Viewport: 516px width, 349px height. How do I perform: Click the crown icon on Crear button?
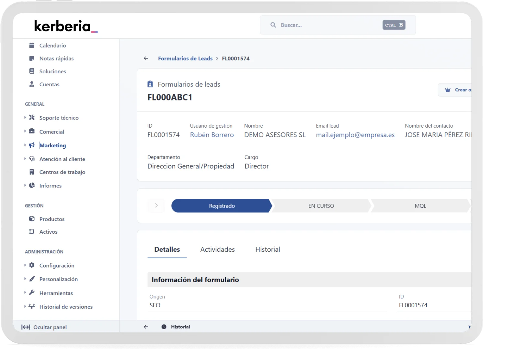coord(448,90)
